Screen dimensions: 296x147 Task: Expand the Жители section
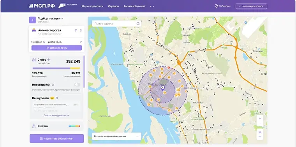tap(56, 126)
